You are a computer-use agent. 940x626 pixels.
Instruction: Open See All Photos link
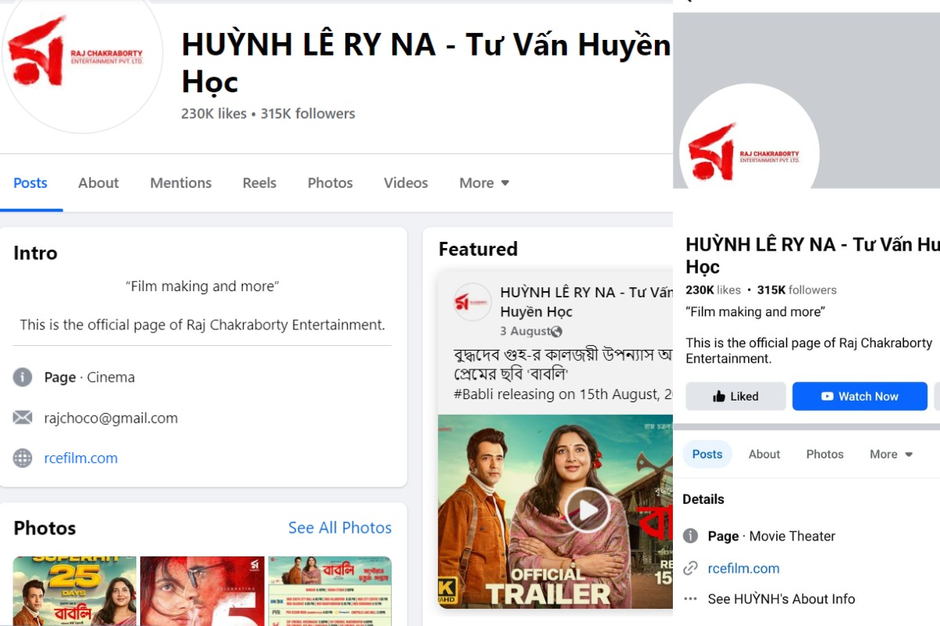point(339,528)
